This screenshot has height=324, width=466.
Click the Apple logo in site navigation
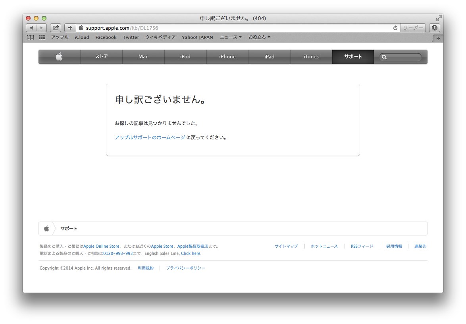point(59,56)
